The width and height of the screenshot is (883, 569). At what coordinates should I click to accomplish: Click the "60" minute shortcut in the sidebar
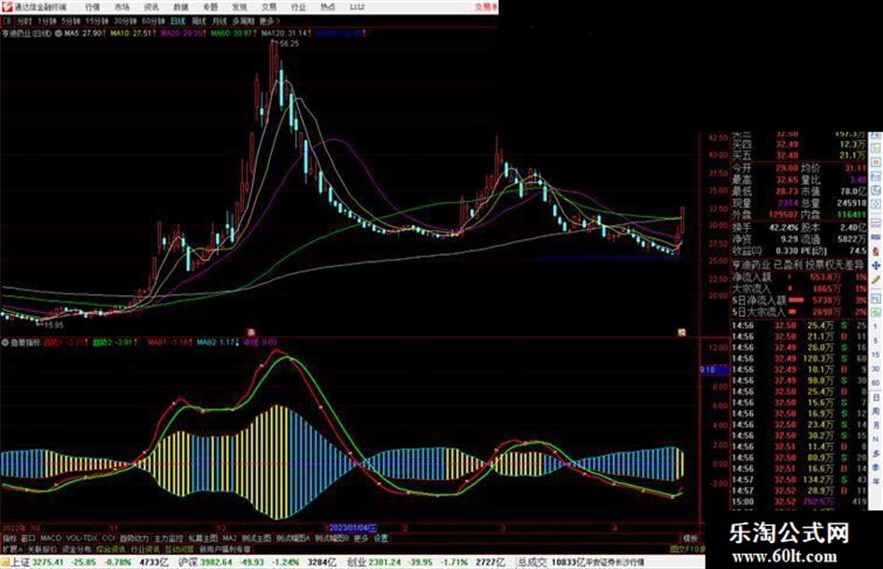tap(876, 383)
